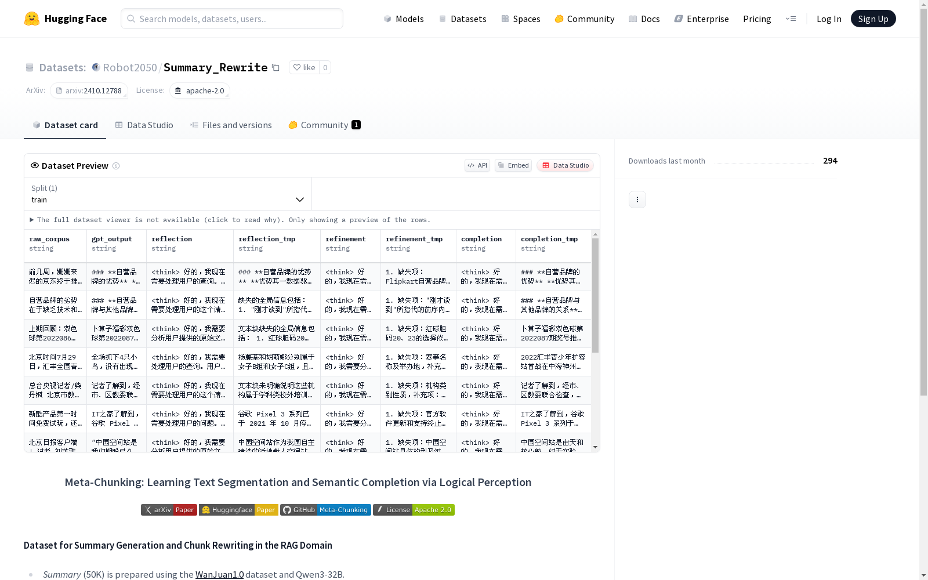
Task: Open the Huggingface Paper badge
Action: click(x=238, y=510)
